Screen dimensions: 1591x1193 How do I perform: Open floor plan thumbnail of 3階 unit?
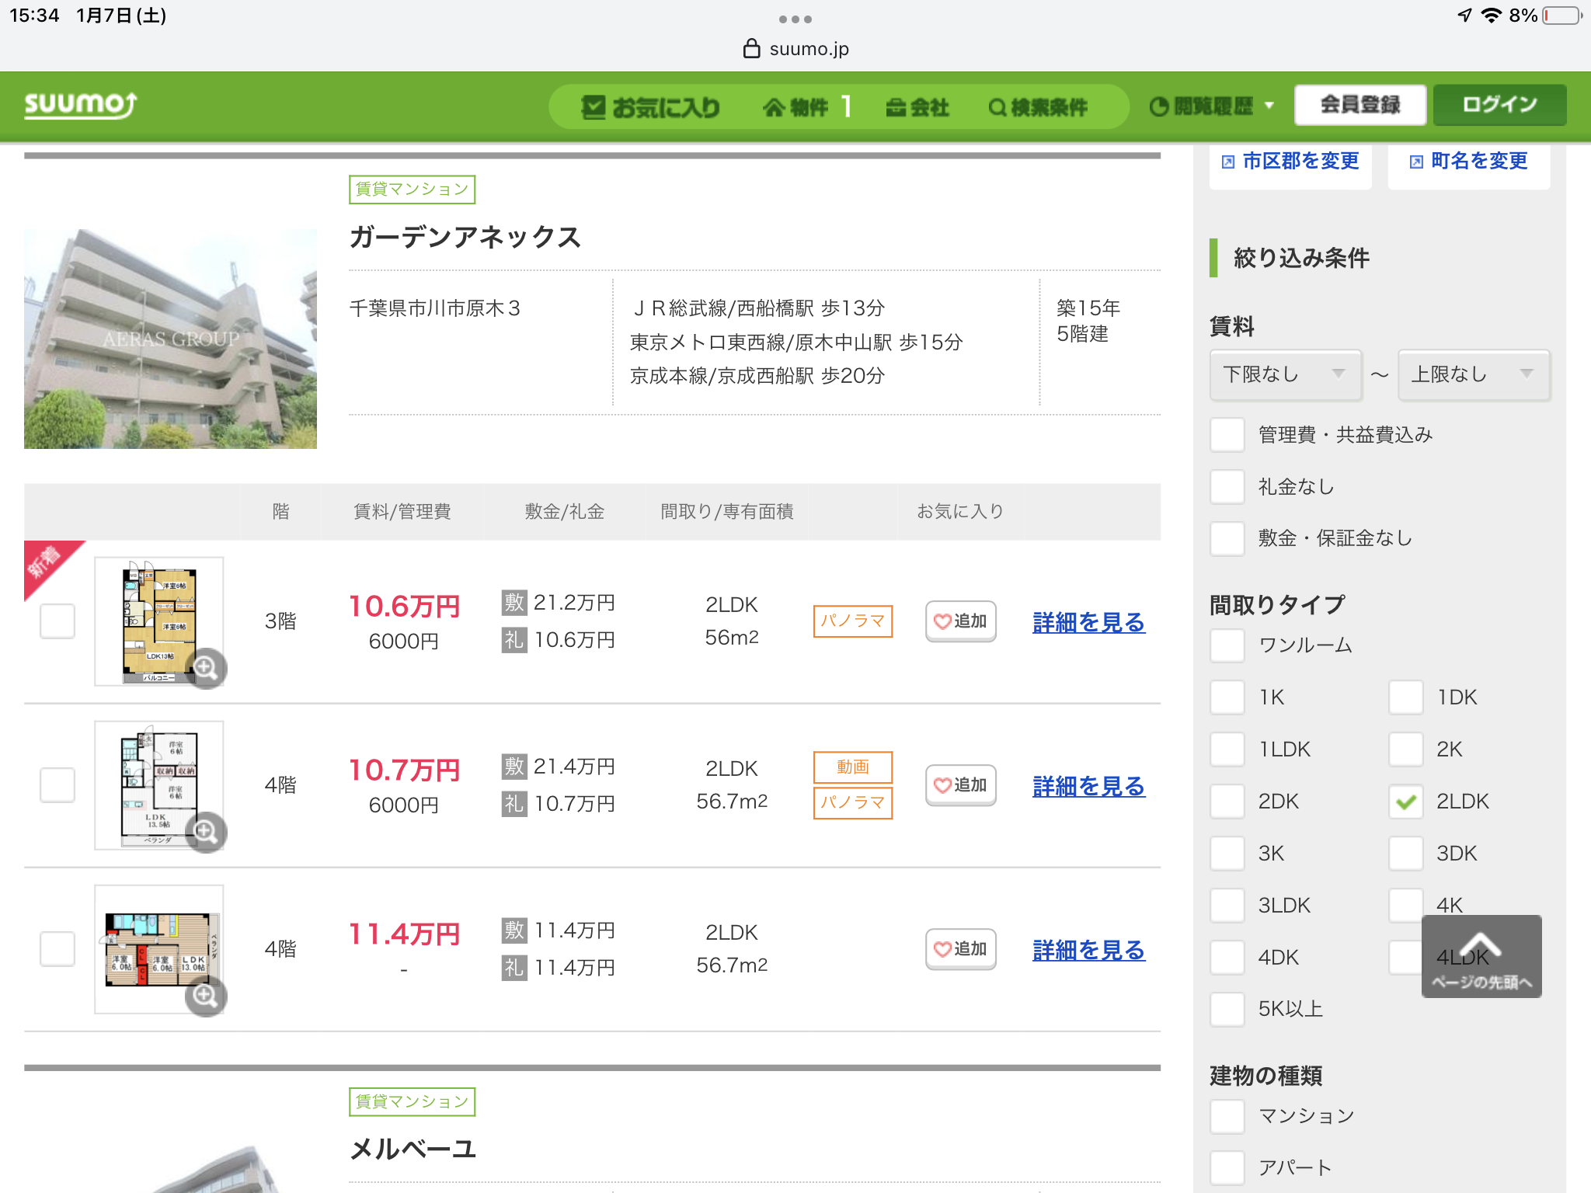tap(159, 621)
